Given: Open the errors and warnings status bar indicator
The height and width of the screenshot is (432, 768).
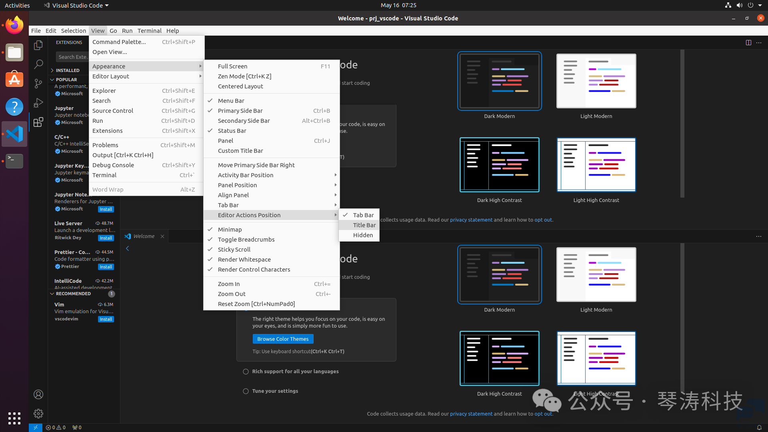Looking at the screenshot, I should tap(56, 428).
